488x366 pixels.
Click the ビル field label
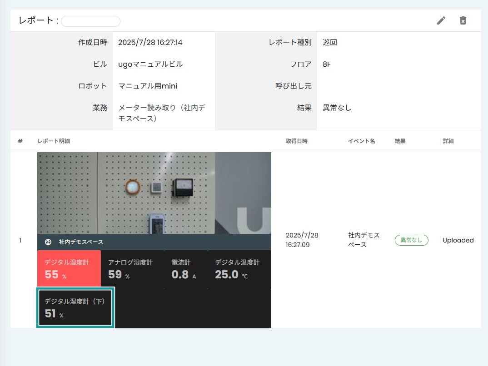[x=100, y=64]
